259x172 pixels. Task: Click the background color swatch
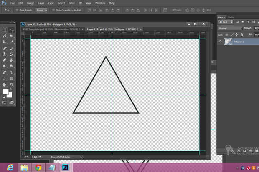coord(10,95)
